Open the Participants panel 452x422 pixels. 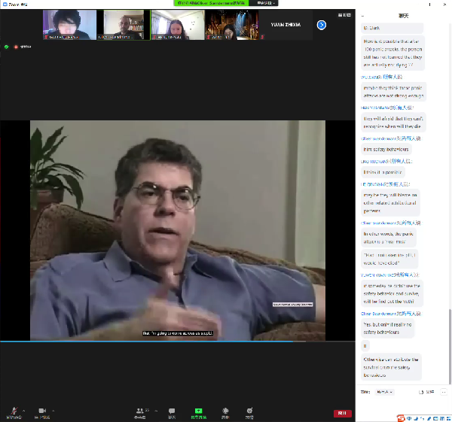tap(140, 411)
